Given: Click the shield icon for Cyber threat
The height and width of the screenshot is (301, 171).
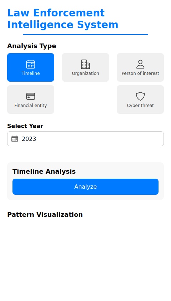Looking at the screenshot, I should 140,96.
